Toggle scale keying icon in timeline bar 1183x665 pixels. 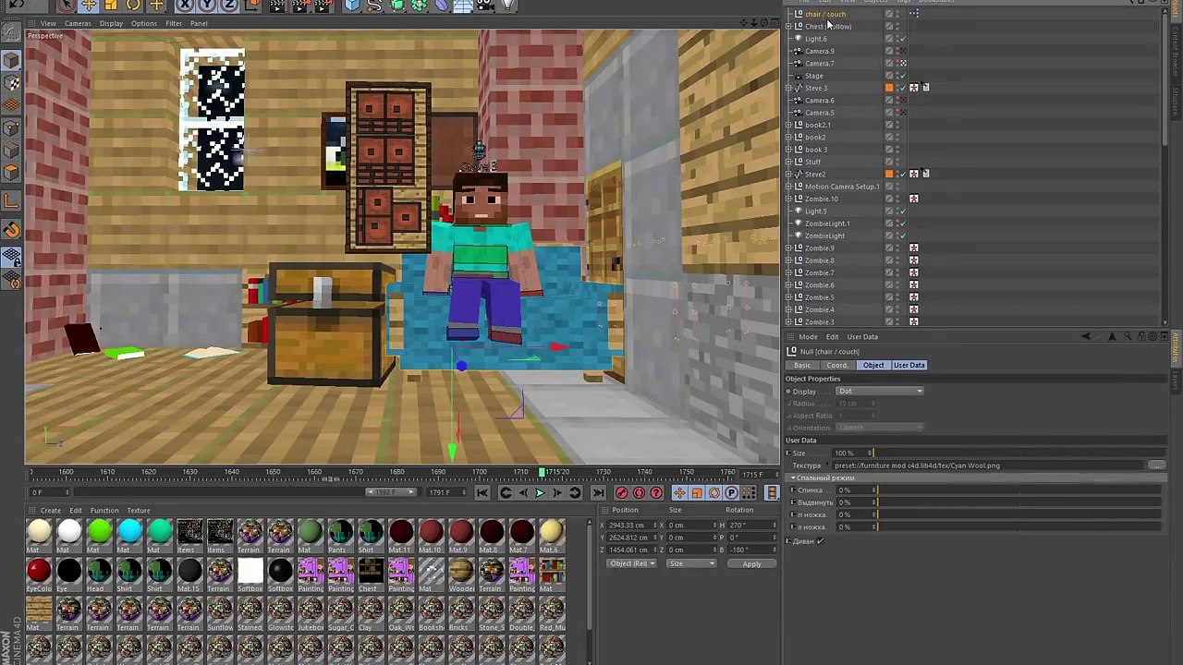point(697,493)
